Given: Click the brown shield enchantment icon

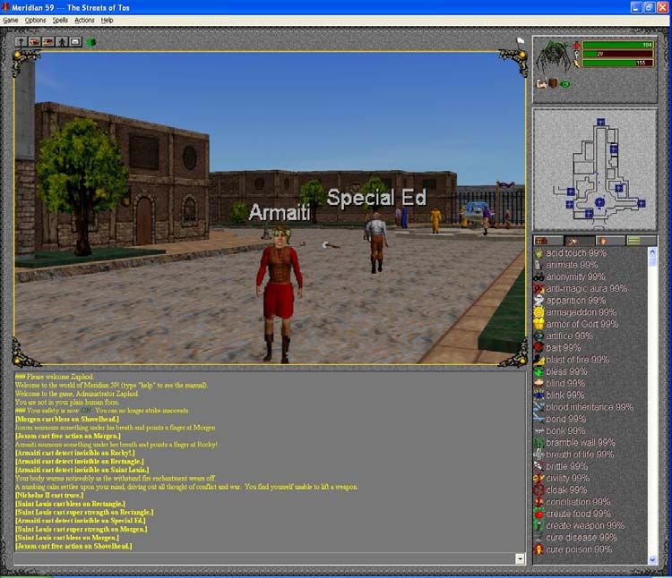Looking at the screenshot, I should 554,83.
